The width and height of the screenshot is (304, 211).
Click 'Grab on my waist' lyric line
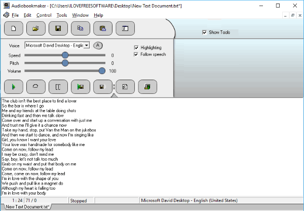click(39, 164)
